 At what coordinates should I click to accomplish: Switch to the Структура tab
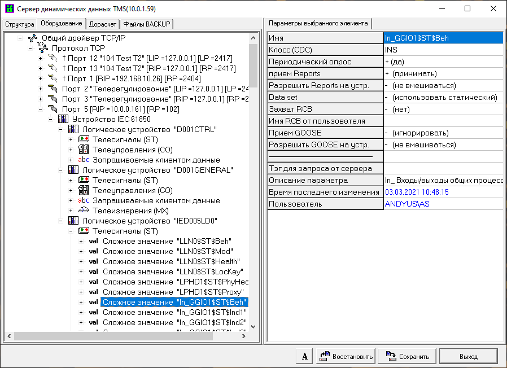(x=20, y=24)
